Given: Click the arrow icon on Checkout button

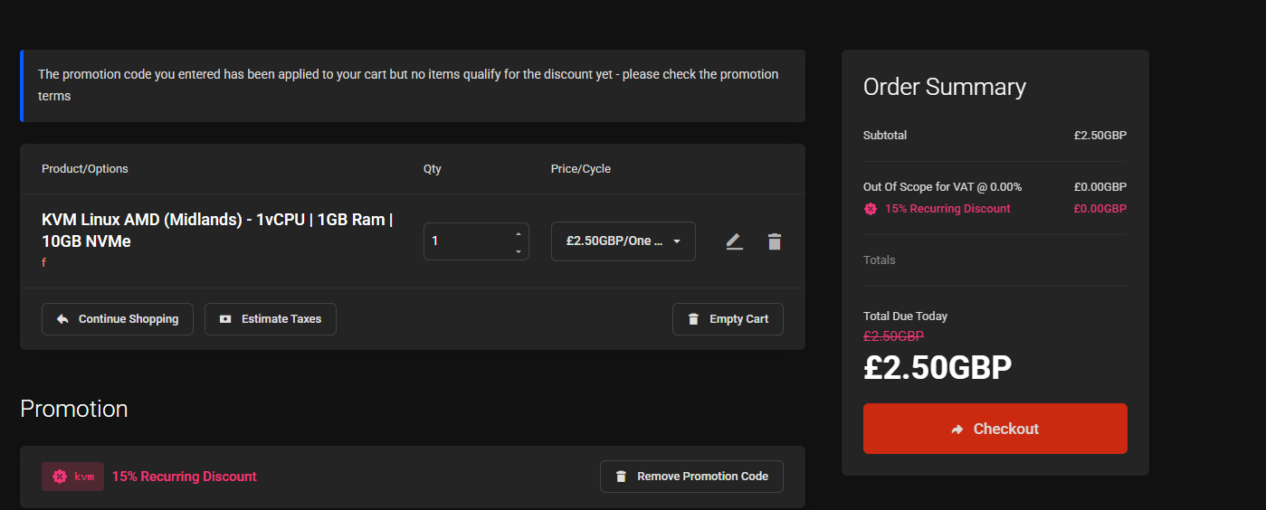Looking at the screenshot, I should coord(957,430).
